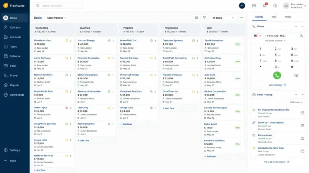Open Quantum Systems card kebab menu
309x173 pixels.
197,41
